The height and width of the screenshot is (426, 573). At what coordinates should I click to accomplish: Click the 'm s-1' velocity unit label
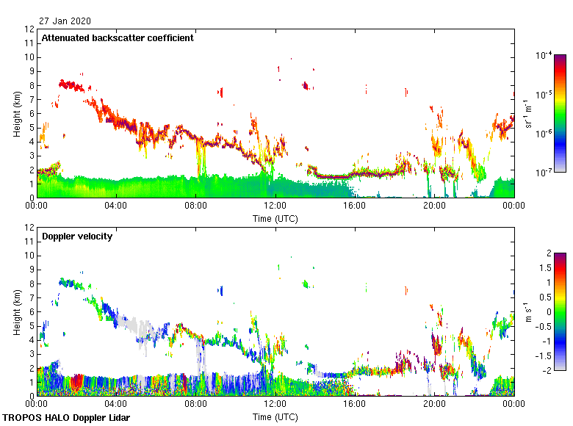pos(529,311)
